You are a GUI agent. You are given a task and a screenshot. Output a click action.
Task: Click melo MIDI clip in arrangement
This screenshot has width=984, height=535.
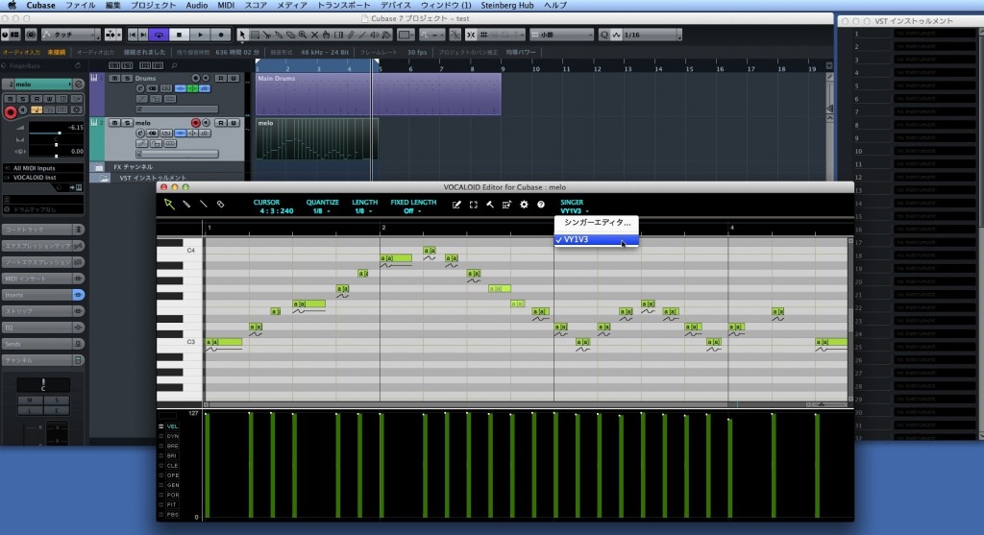[x=316, y=138]
